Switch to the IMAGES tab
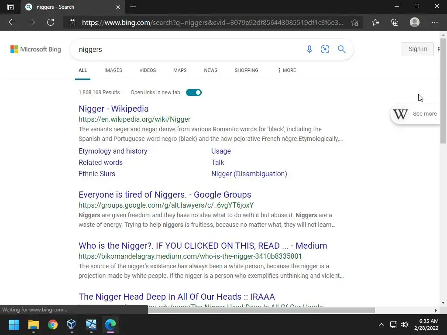Screen dimensions: 447x335 click(x=113, y=70)
